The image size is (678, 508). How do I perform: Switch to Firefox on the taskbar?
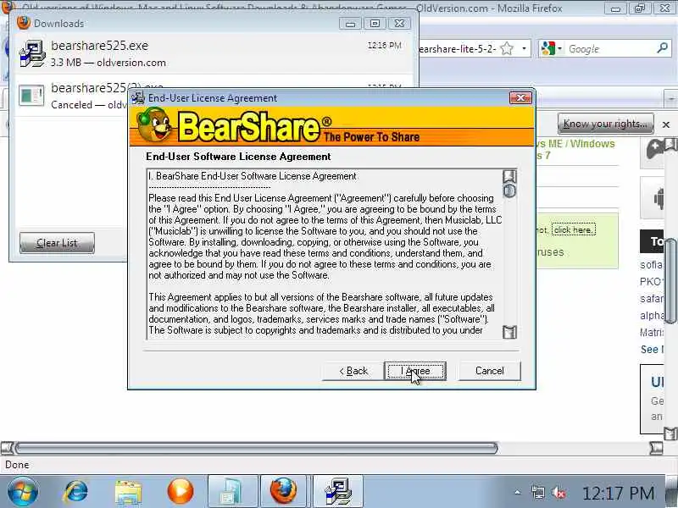284,492
